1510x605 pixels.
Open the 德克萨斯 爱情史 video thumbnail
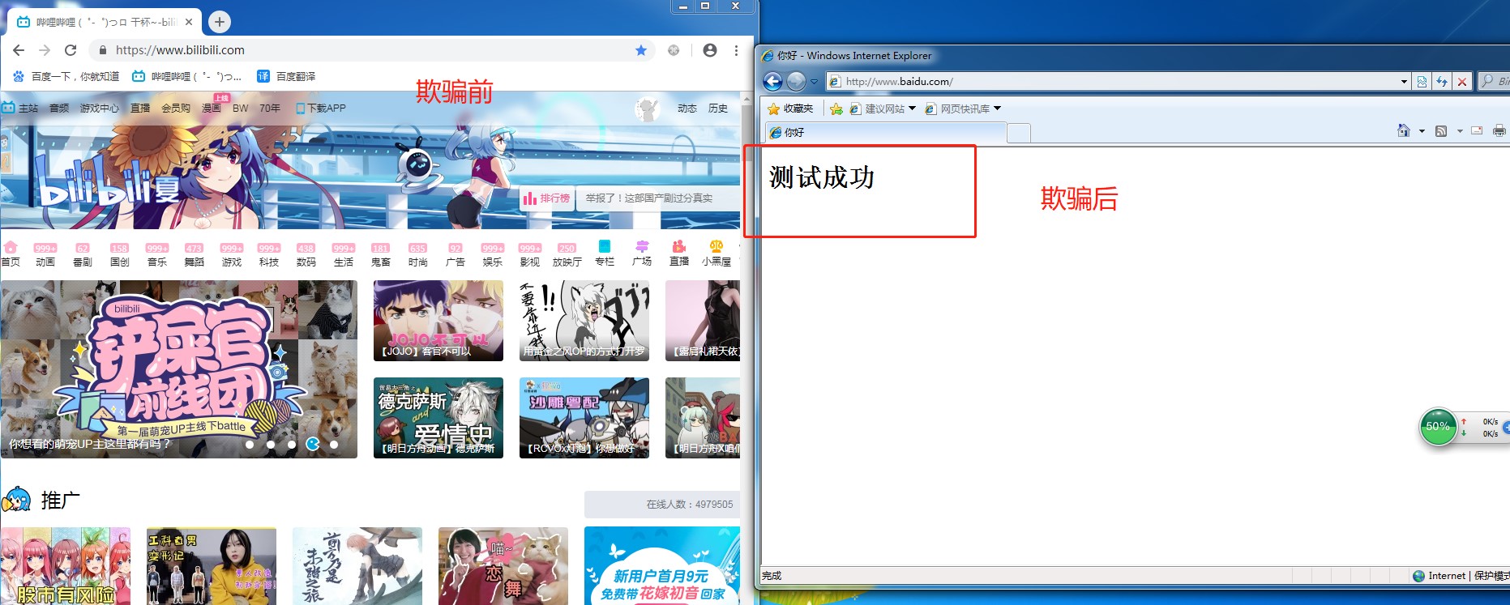[x=438, y=418]
